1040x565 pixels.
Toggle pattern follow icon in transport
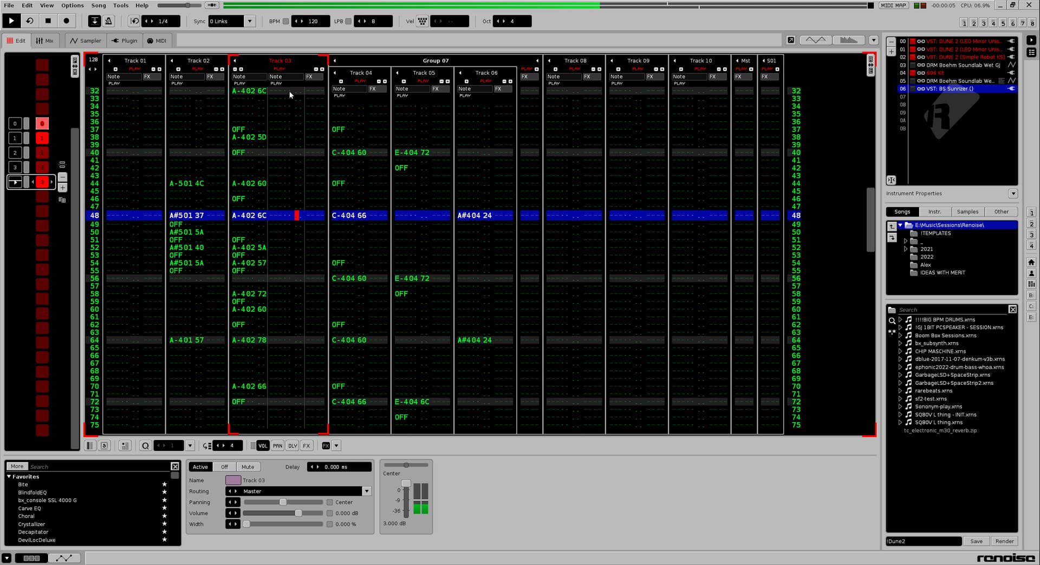[95, 21]
